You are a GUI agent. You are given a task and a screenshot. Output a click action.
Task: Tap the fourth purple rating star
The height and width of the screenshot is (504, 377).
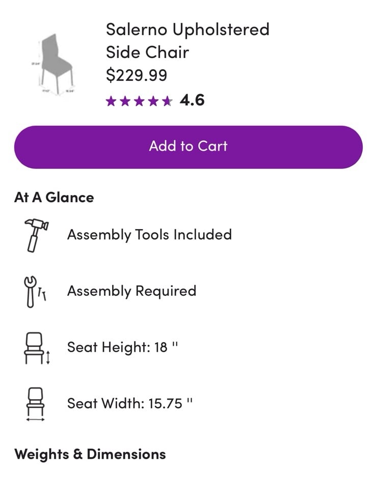tap(153, 101)
